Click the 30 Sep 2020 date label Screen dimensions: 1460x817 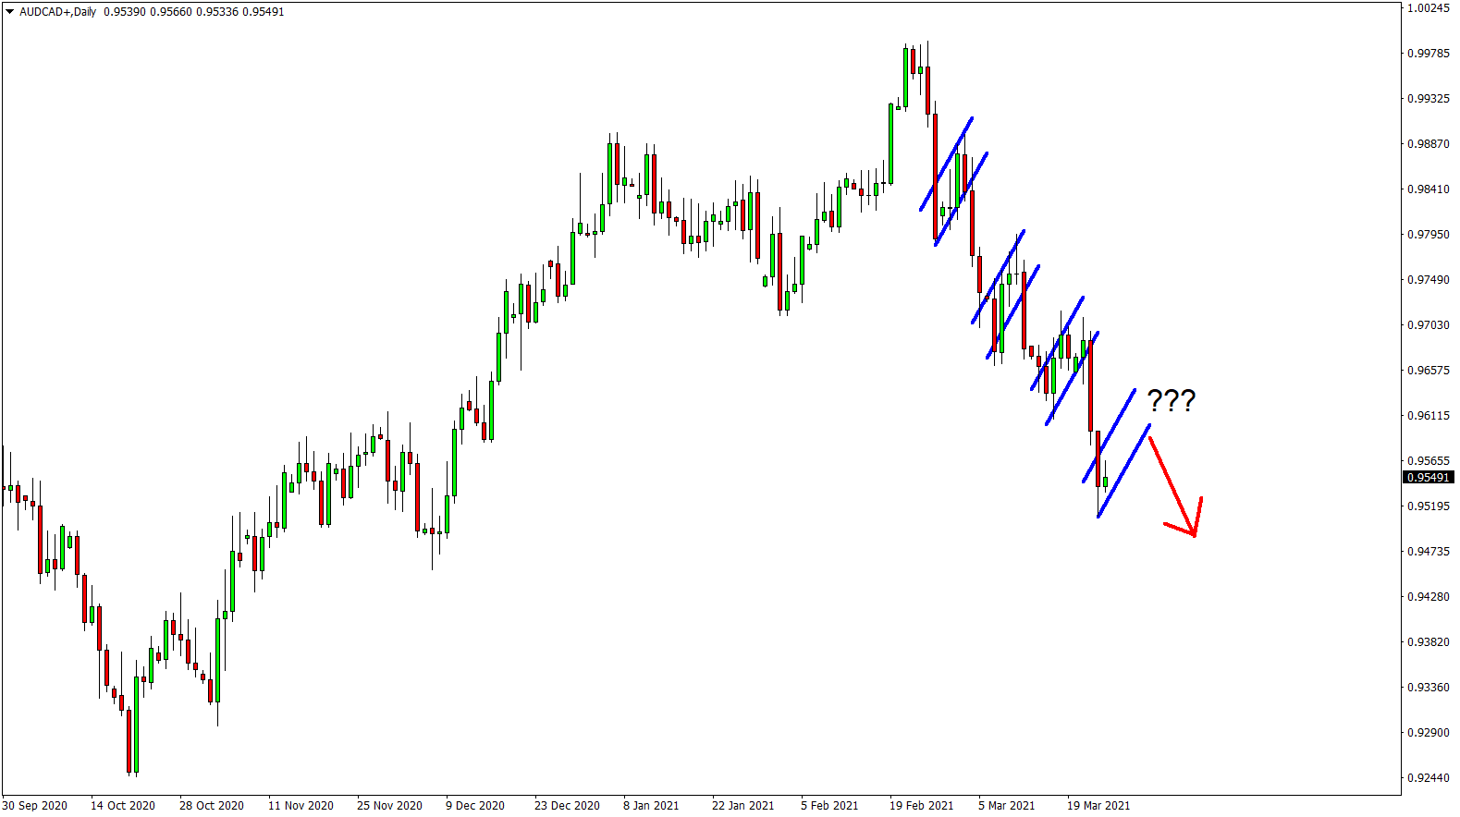pos(35,806)
